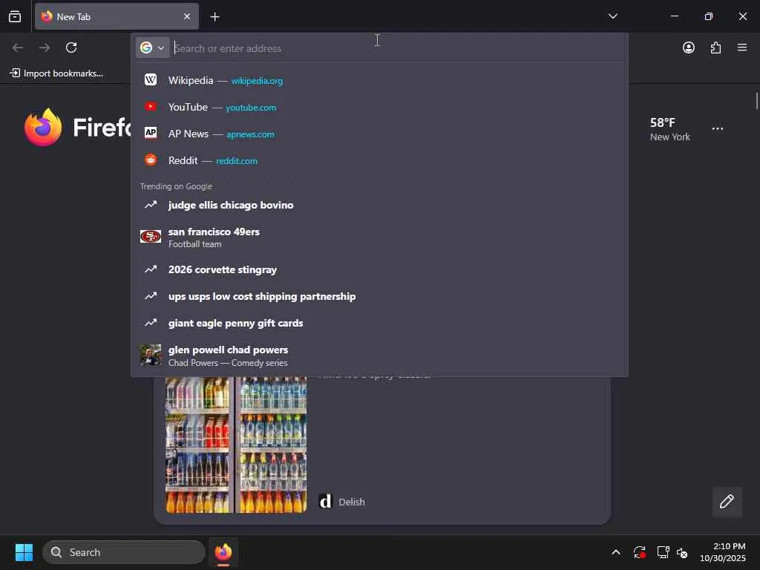Screen dimensions: 760x570
Task: Click trending arrow icon beside judge ellis
Action: coord(151,205)
